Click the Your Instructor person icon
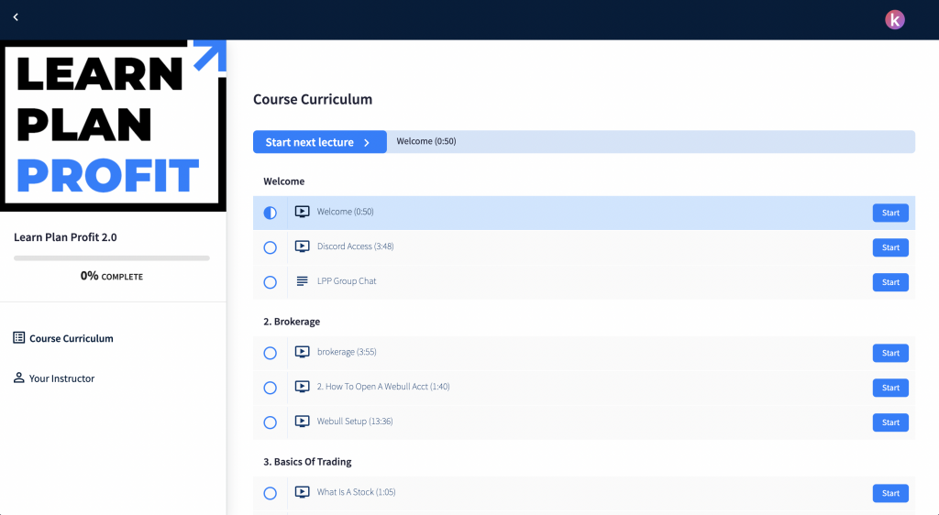 pyautogui.click(x=19, y=378)
